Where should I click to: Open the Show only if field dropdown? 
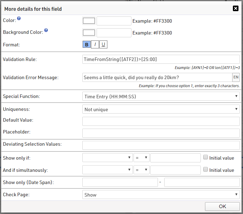point(107,158)
